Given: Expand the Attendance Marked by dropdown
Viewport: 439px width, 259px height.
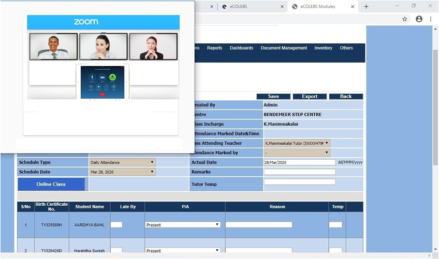Looking at the screenshot, I should (297, 153).
